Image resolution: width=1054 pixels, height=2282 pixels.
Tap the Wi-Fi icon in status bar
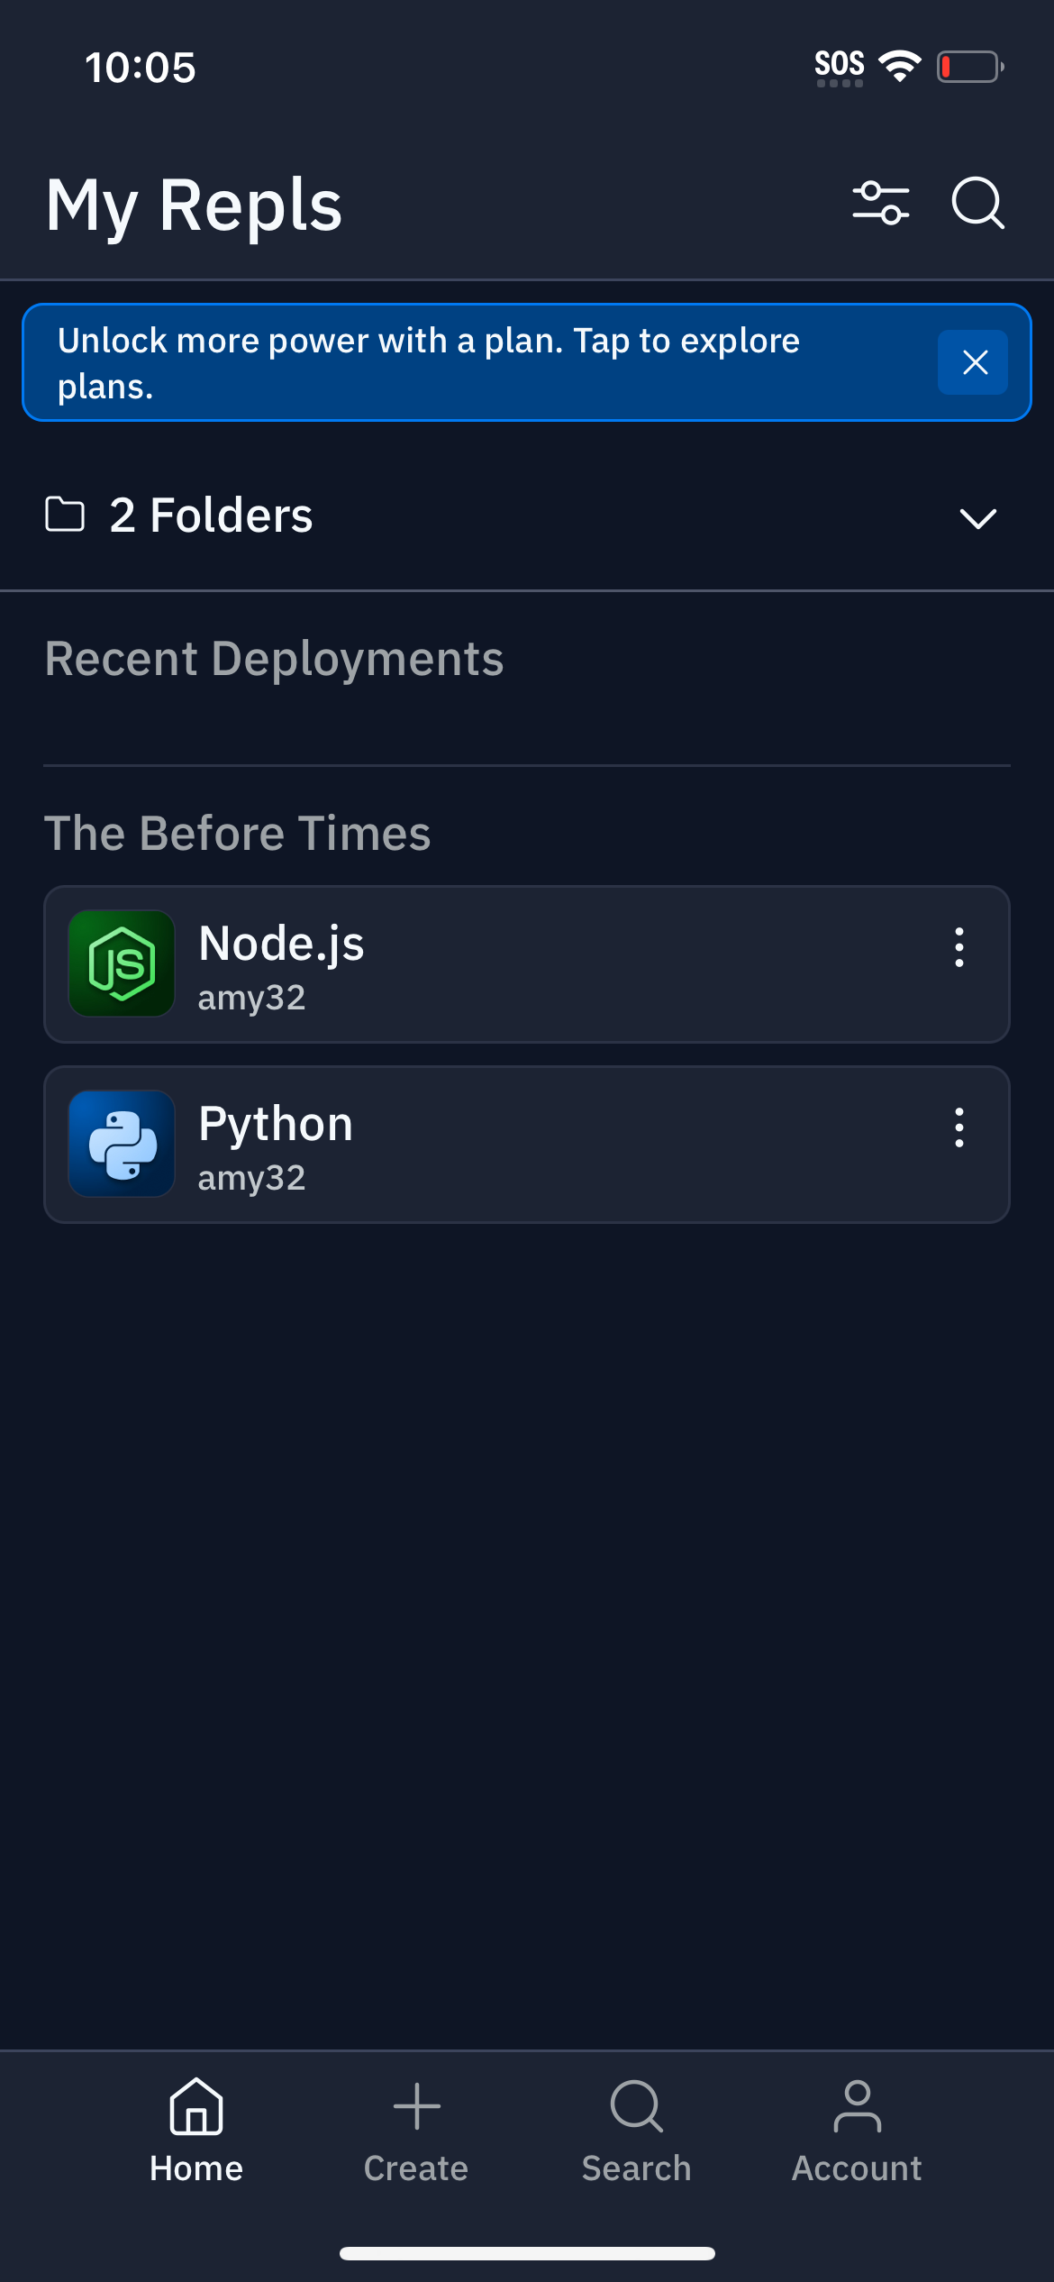coord(899,66)
